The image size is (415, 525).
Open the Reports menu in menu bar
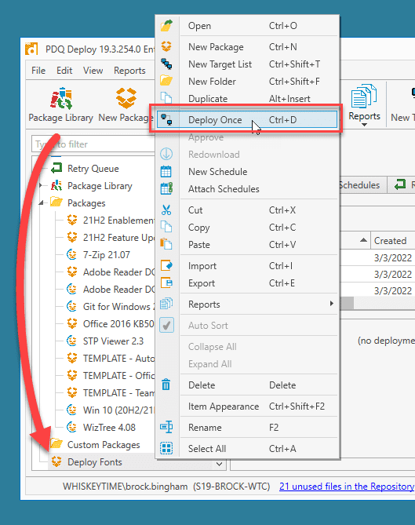129,71
